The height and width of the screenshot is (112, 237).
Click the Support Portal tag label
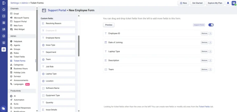[x=199, y=25]
